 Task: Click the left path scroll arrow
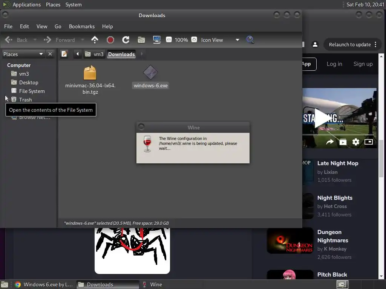click(78, 54)
